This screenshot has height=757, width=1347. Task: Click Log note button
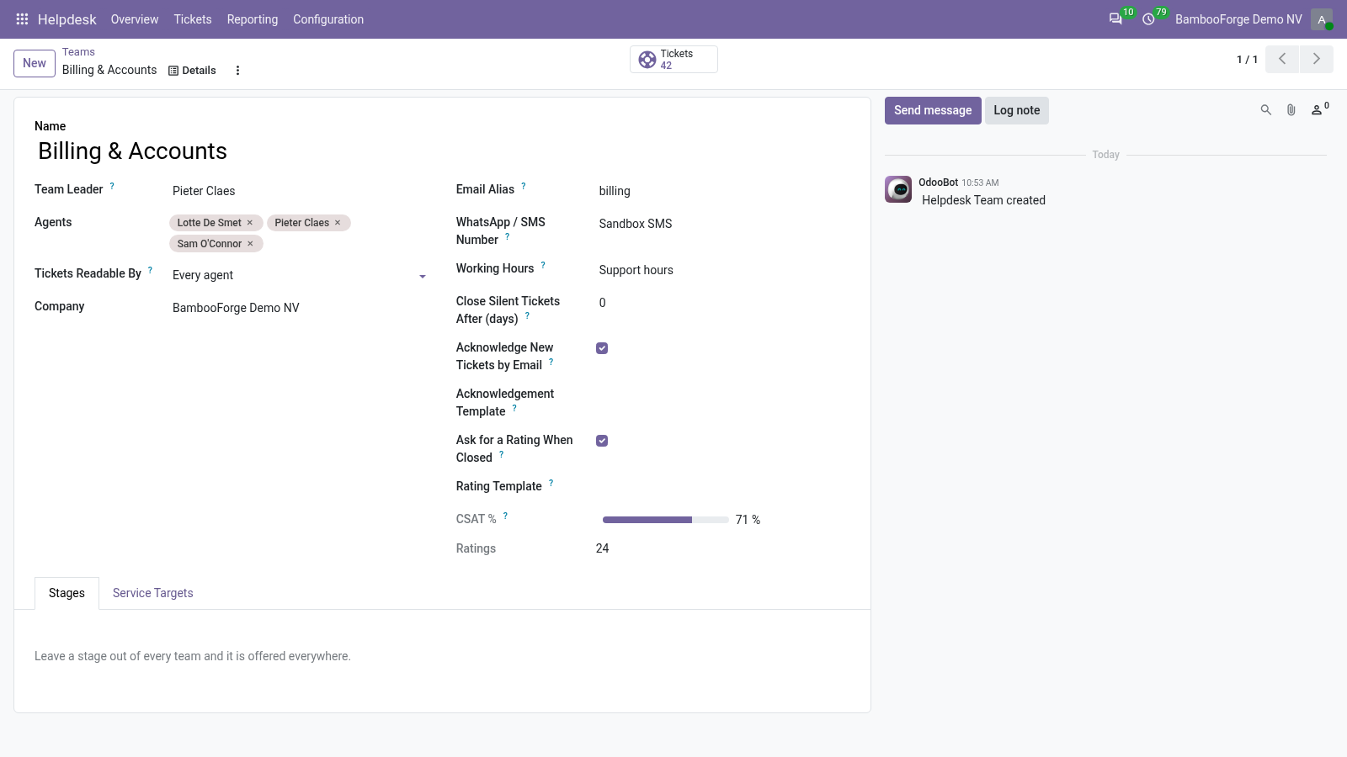click(x=1017, y=110)
